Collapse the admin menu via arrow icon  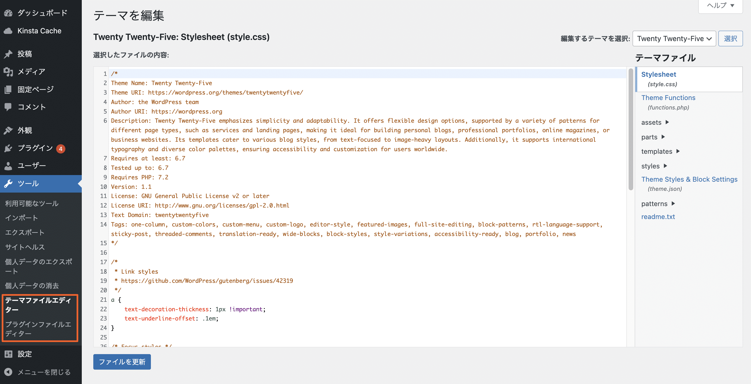tap(8, 372)
